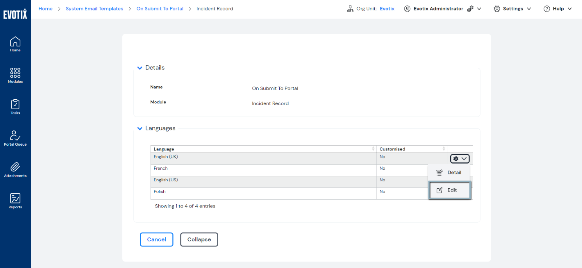The width and height of the screenshot is (582, 268).
Task: Open the Settings menu
Action: [x=513, y=9]
